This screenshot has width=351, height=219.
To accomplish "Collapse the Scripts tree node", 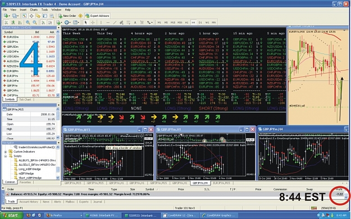I will click(6, 156).
